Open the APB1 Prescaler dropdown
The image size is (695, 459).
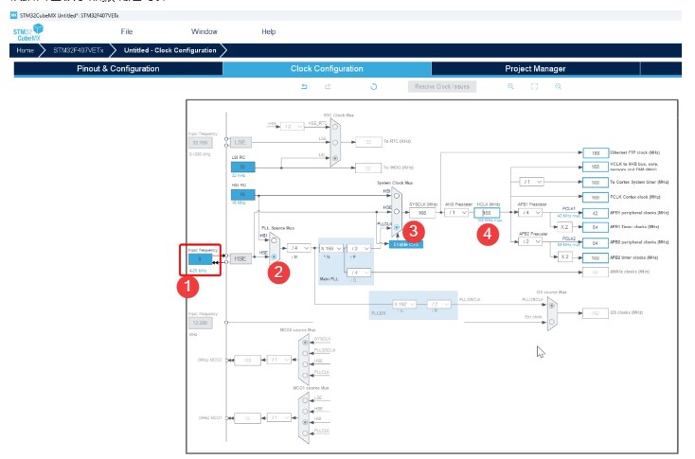(530, 213)
